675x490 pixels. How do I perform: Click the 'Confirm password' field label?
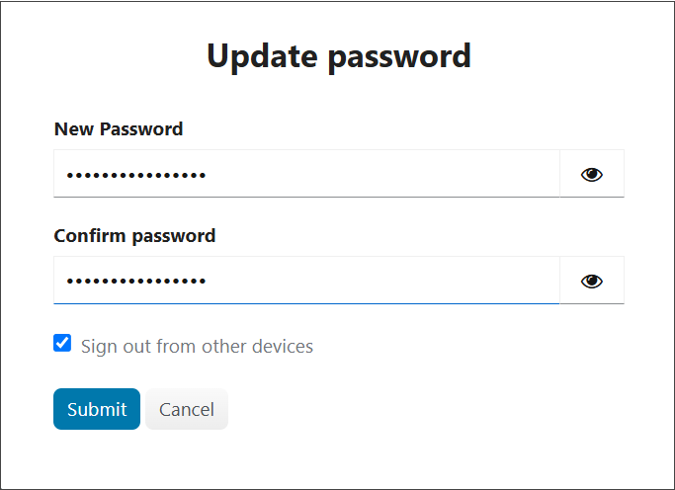[134, 236]
